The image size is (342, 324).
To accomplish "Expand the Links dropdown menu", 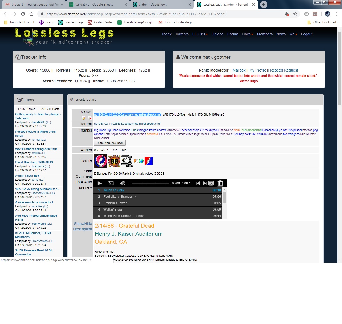I will 247,34.
